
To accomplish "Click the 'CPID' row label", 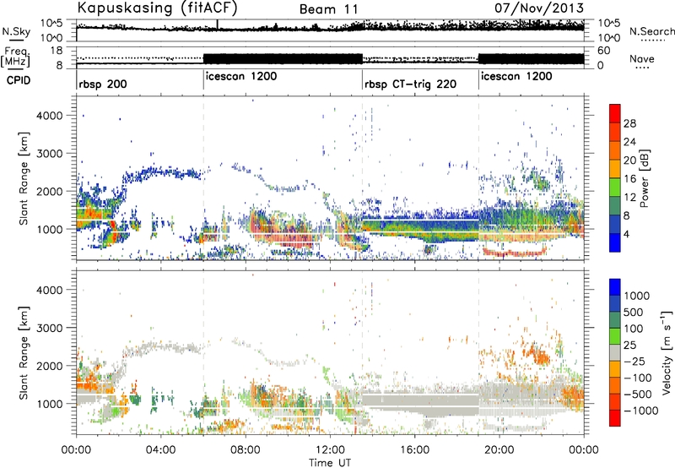I will click(x=19, y=80).
